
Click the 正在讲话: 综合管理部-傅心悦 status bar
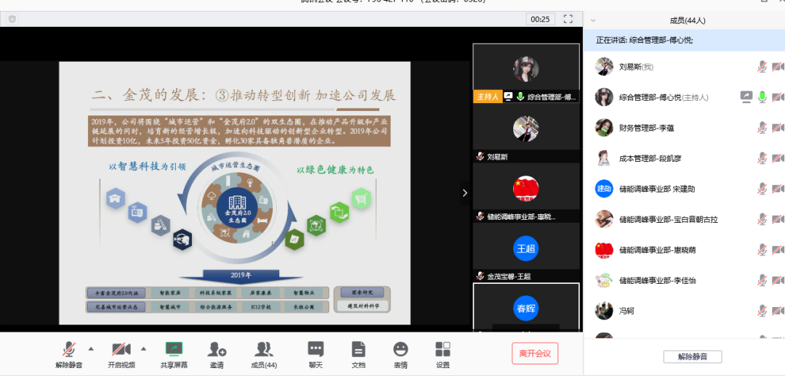[x=685, y=40]
